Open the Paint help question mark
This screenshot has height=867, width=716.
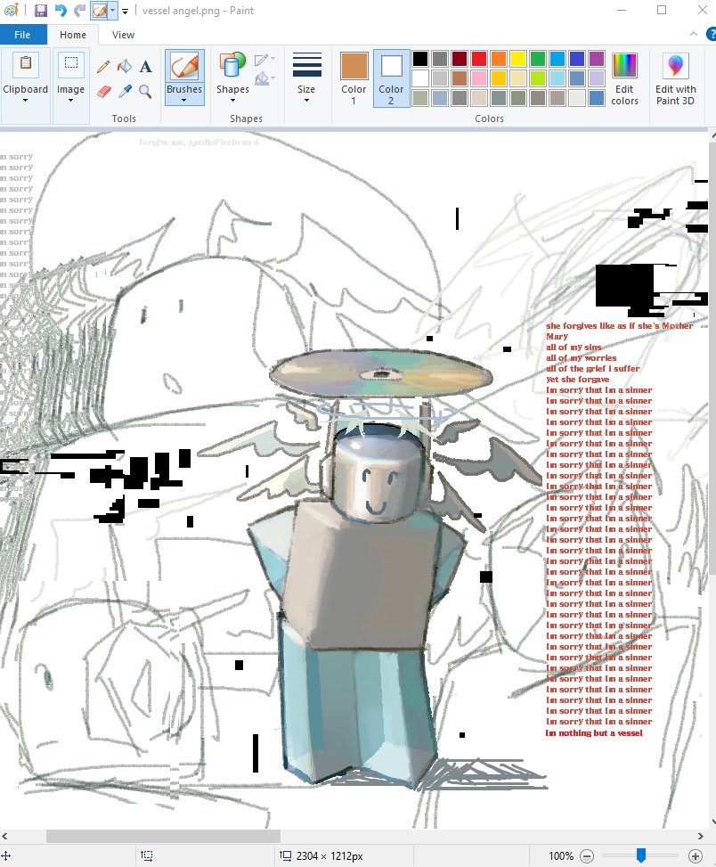click(711, 34)
